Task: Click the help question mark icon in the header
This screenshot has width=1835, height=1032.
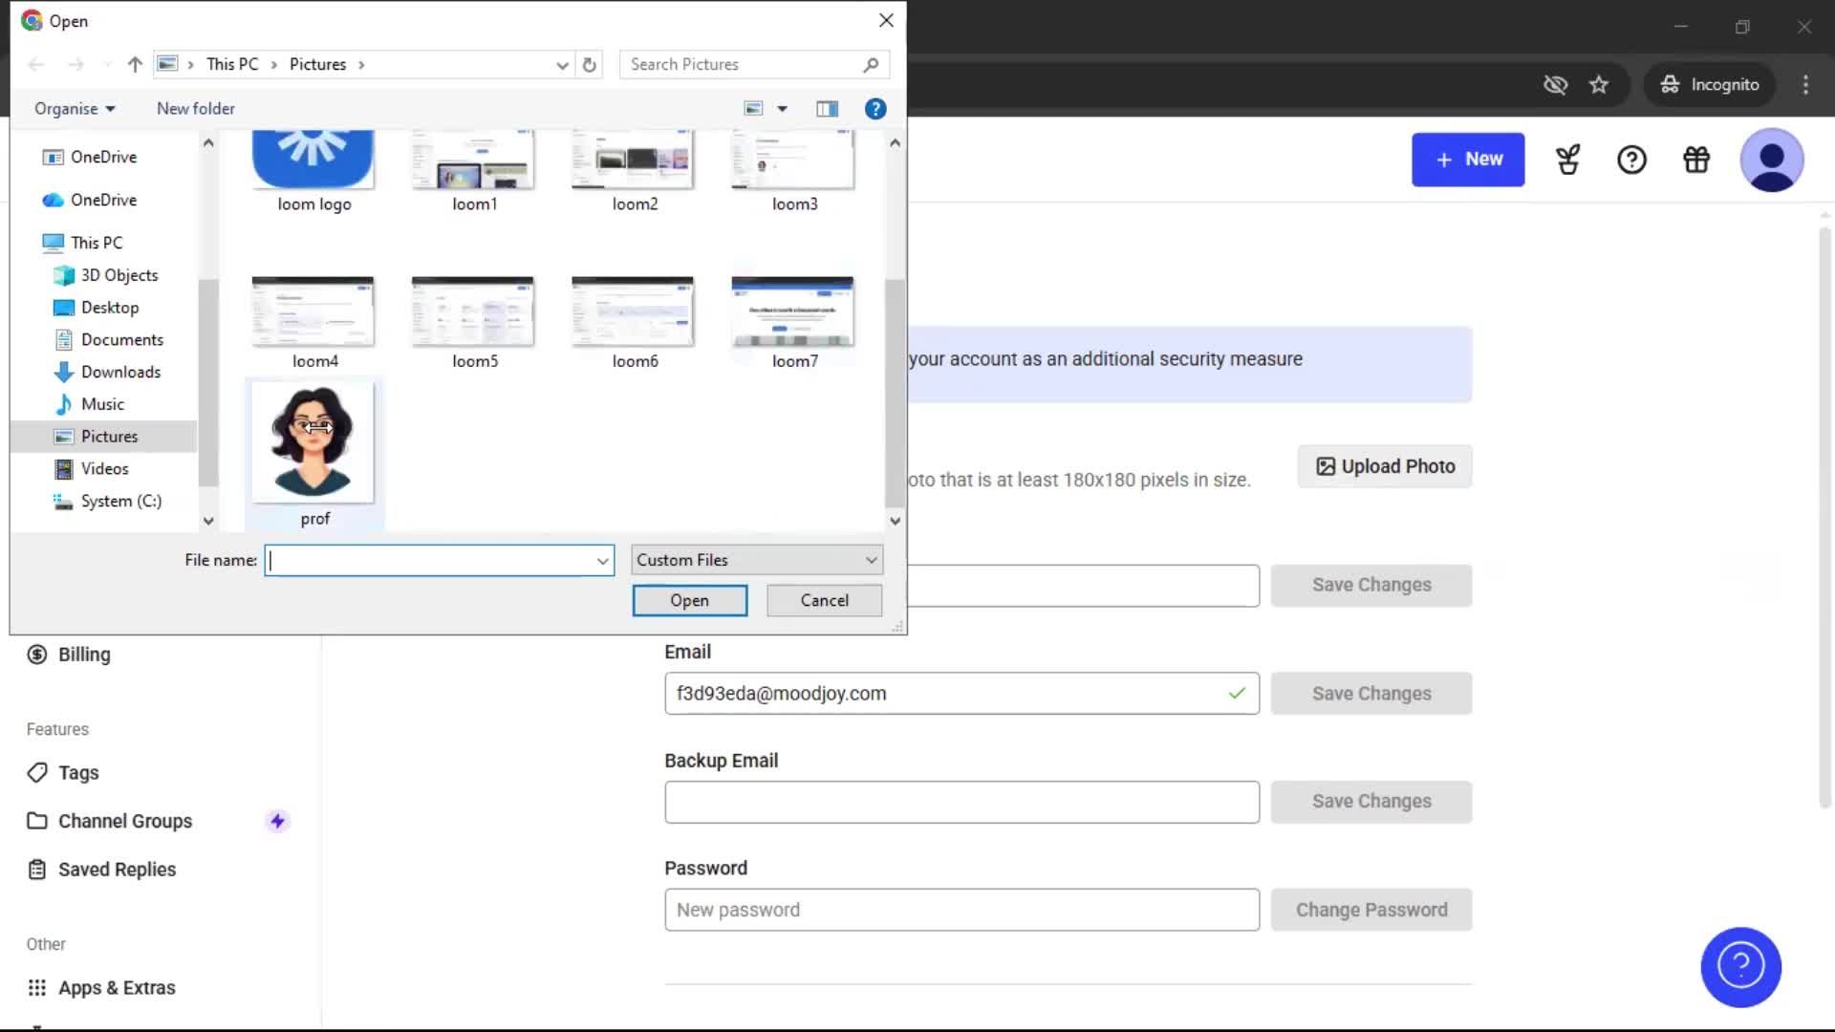Action: 1631,160
